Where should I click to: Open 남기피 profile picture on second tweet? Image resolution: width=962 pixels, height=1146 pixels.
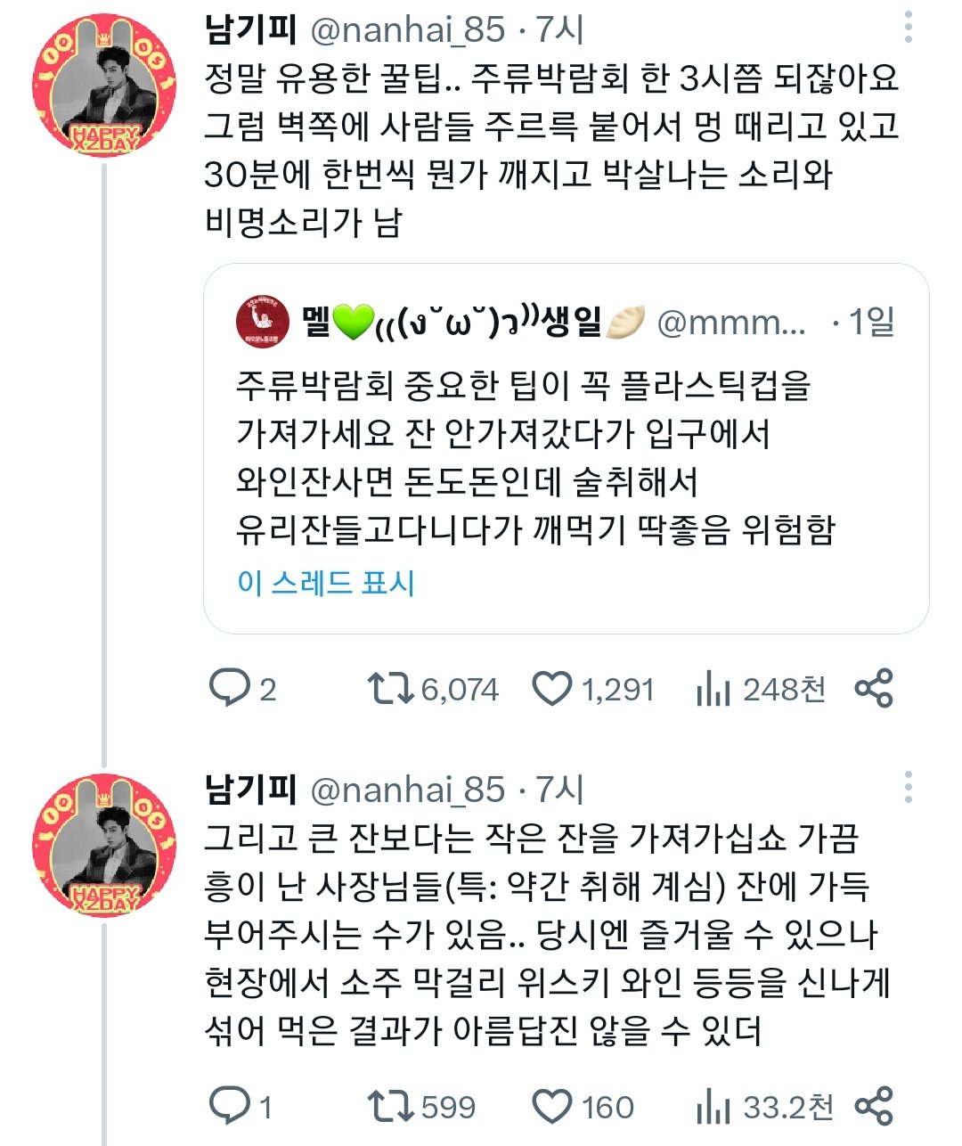click(x=104, y=844)
